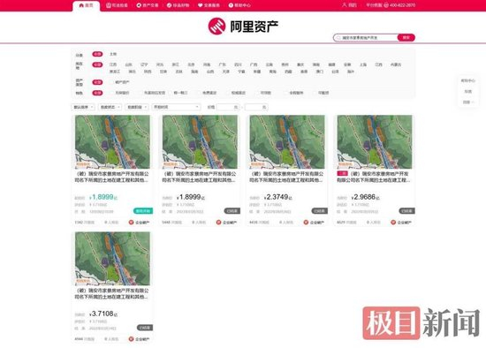
Task: Select 土地 category filter
Action: click(113, 54)
